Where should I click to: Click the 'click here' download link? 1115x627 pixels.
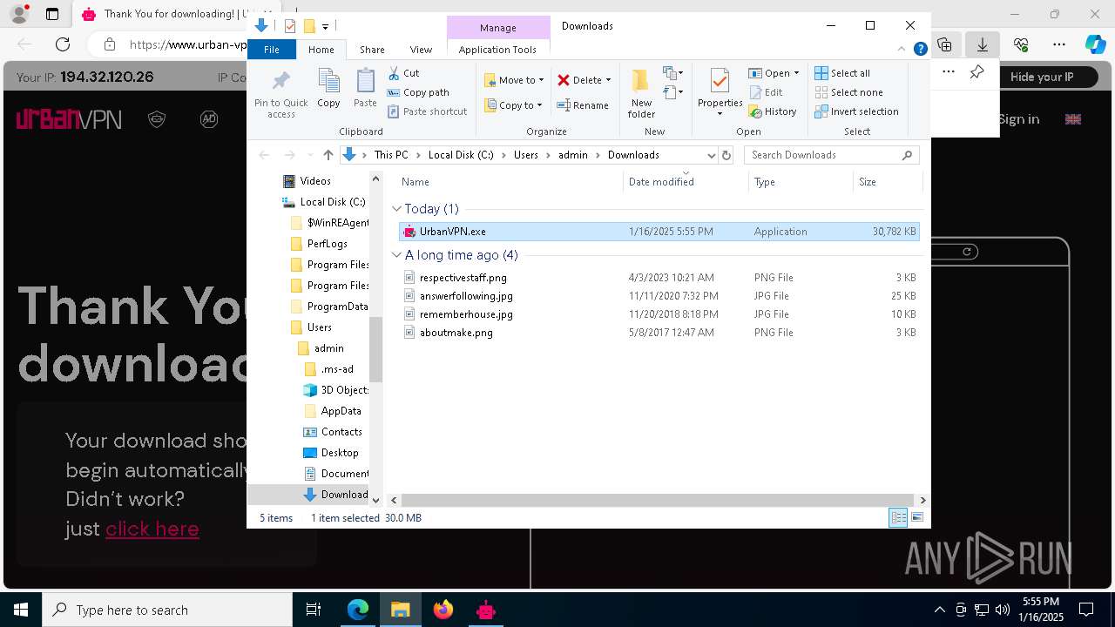(152, 529)
